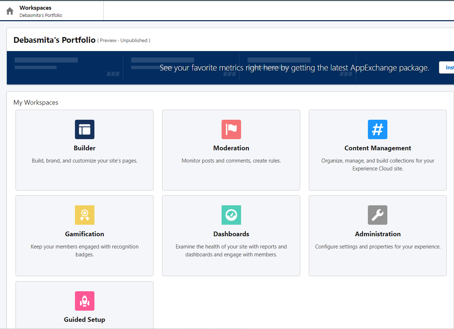Open the Content Management workspace card

click(377, 150)
